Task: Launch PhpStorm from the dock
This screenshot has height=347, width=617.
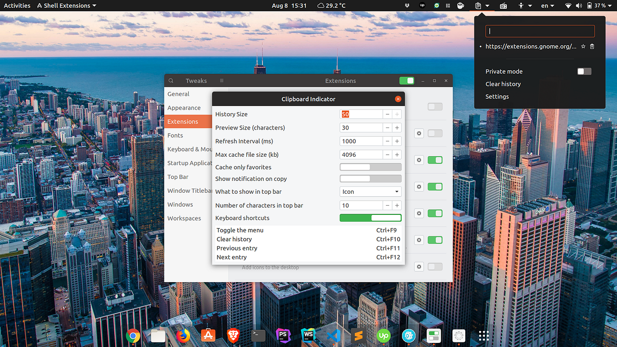Action: click(x=283, y=335)
